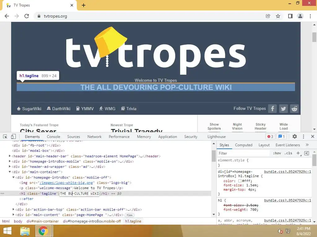Open the Network tab
Screen dimensions: 317x237
(94, 137)
